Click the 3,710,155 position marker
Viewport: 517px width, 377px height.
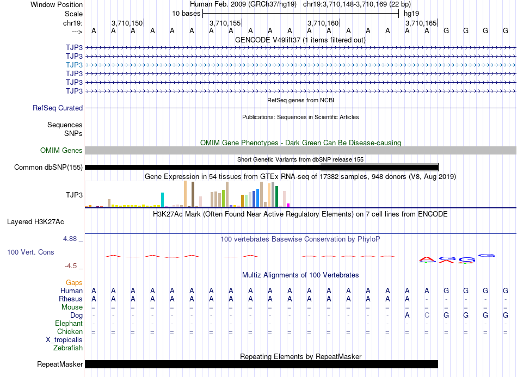[x=225, y=23]
